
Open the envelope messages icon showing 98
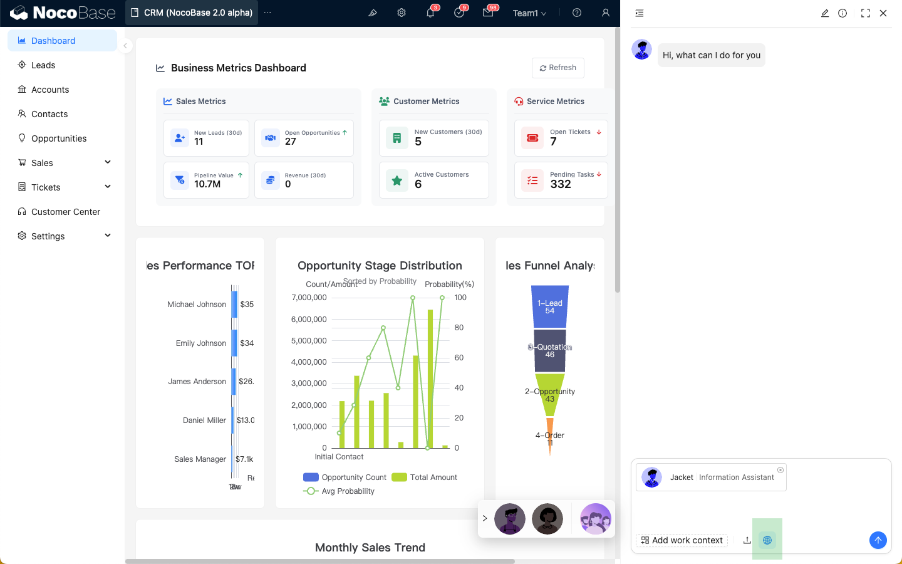[488, 13]
